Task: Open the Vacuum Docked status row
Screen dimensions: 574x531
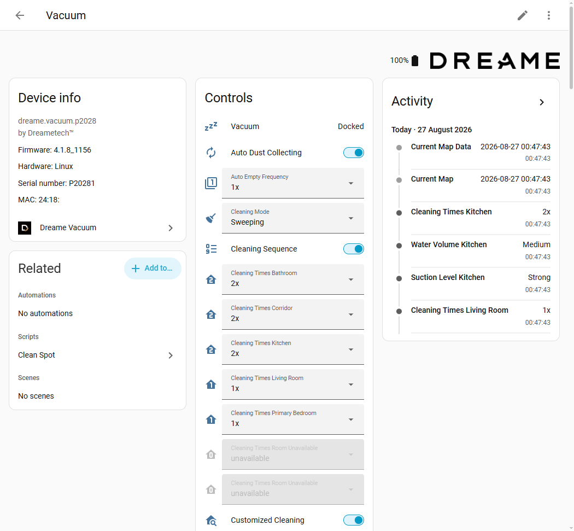Action: tap(284, 126)
